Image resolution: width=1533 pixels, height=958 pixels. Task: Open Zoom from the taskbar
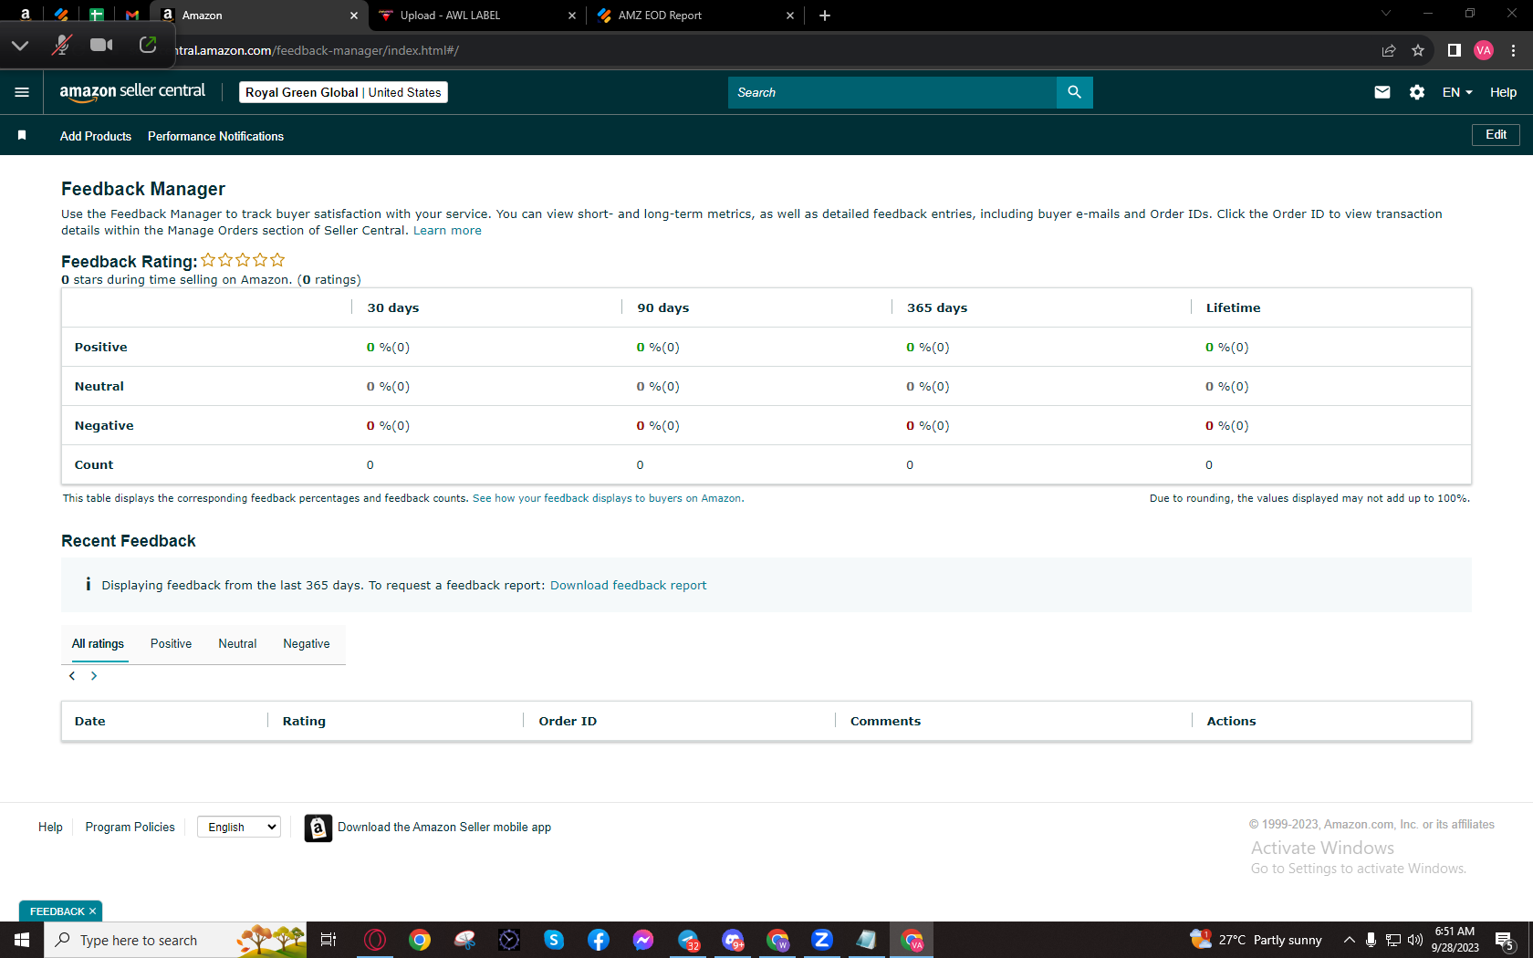[x=822, y=940]
